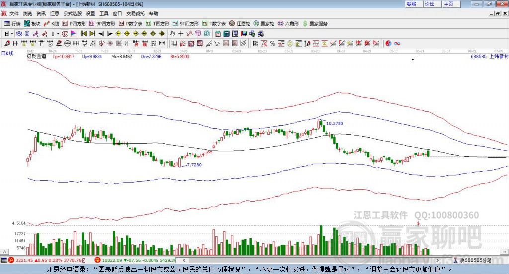This screenshot has height=274, width=509.
Task: Click the horizontal scrollbar left arrow
Action: tap(184, 260)
